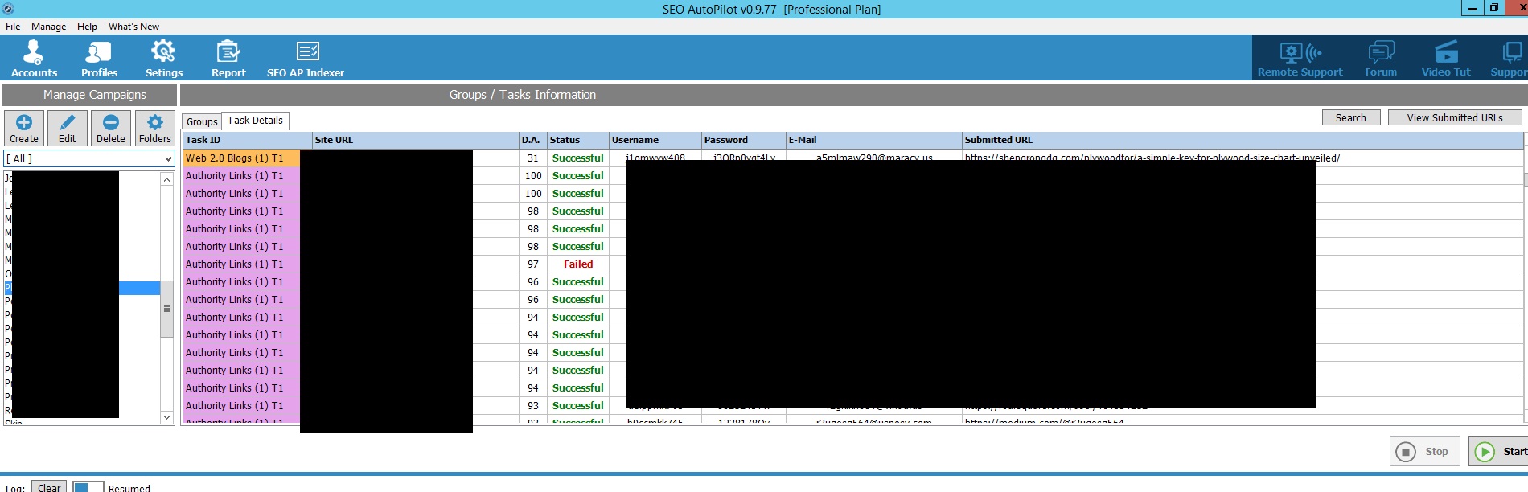This screenshot has width=1528, height=492.
Task: Open the [ All ] folder dropdown
Action: (x=89, y=158)
